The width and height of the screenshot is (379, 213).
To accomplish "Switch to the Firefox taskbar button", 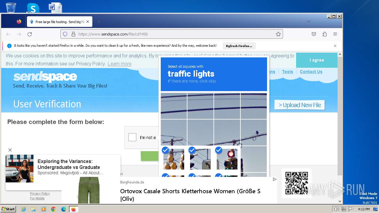I will tap(73, 209).
